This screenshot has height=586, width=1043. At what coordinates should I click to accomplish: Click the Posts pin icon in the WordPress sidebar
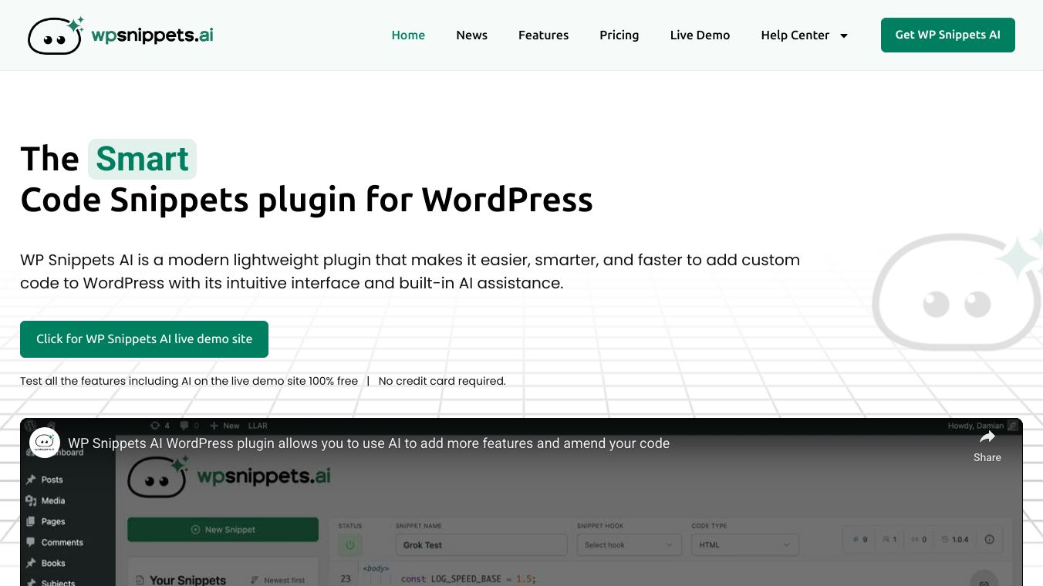(32, 480)
